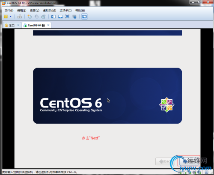Click the CentOS 6 logo banner

pyautogui.click(x=107, y=96)
